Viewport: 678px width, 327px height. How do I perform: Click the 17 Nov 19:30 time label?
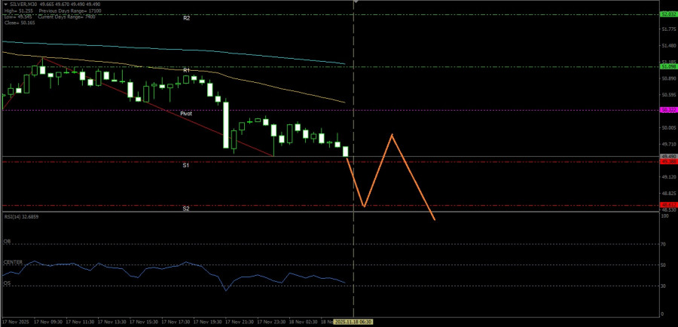click(206, 322)
